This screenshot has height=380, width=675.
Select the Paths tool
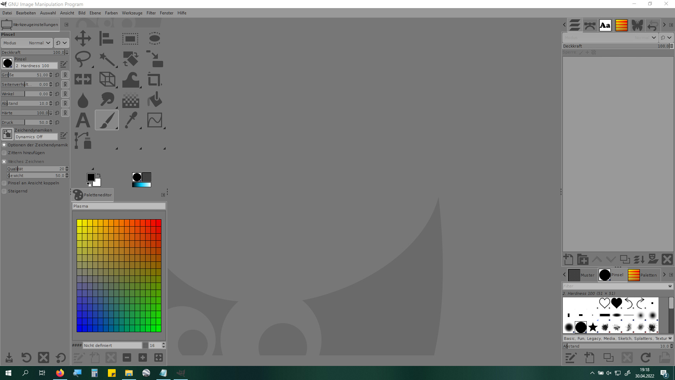tap(83, 140)
